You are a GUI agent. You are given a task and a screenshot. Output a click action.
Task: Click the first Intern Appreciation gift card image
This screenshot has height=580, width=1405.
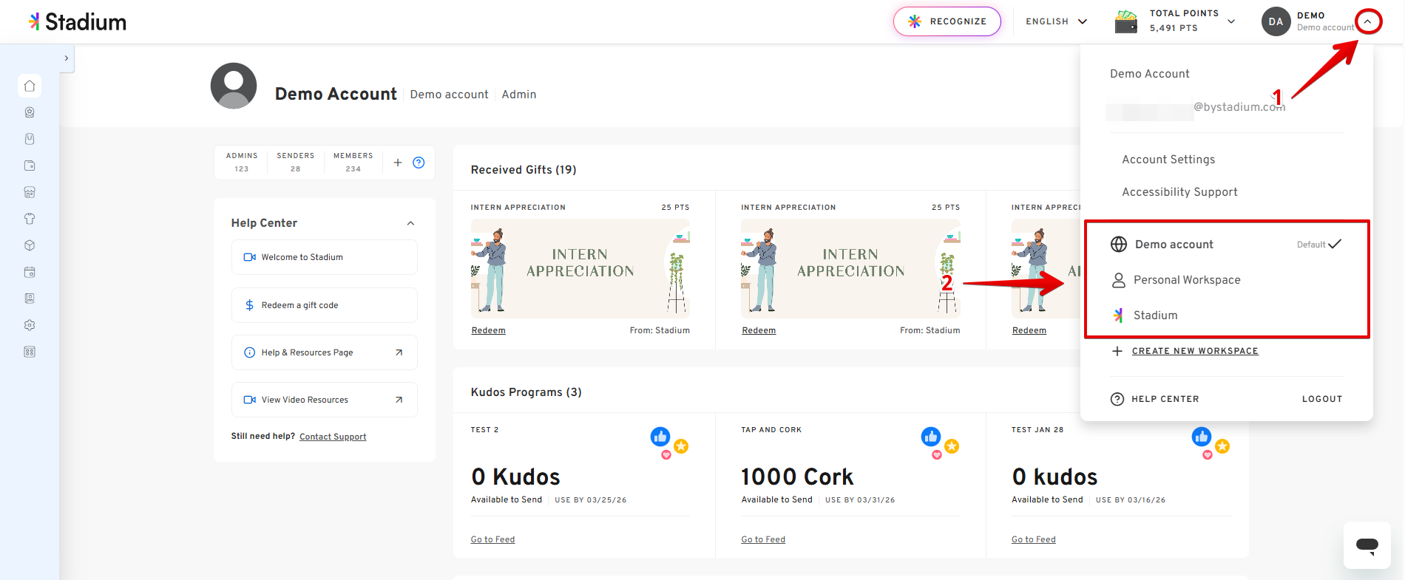point(580,268)
